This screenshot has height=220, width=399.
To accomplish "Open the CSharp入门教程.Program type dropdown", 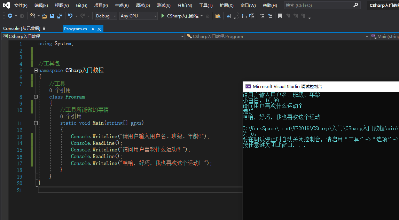I will pyautogui.click(x=277, y=36).
